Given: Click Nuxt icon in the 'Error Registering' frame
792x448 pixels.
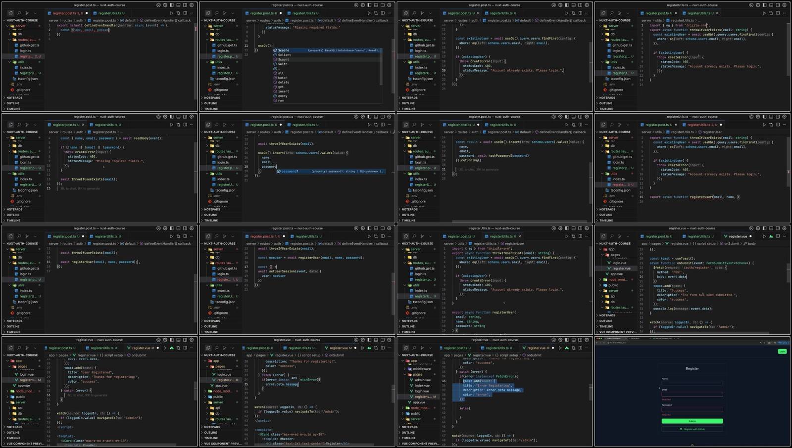Looking at the screenshot, I should tap(567, 348).
